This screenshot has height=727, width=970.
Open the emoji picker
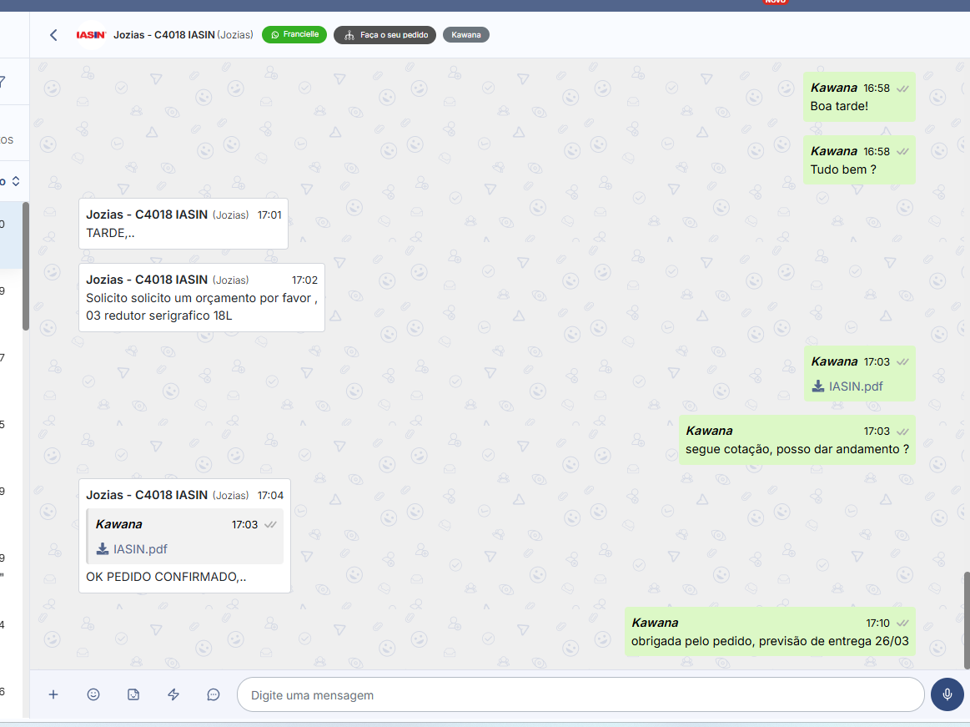tap(93, 694)
